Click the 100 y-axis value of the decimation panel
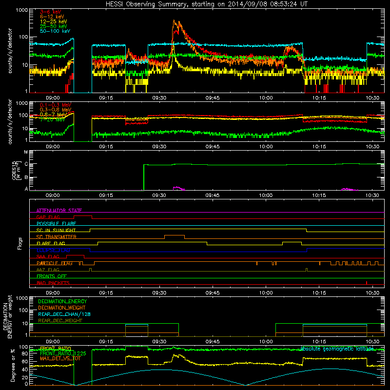Viewport: 390px width, 390px height. click(x=23, y=310)
